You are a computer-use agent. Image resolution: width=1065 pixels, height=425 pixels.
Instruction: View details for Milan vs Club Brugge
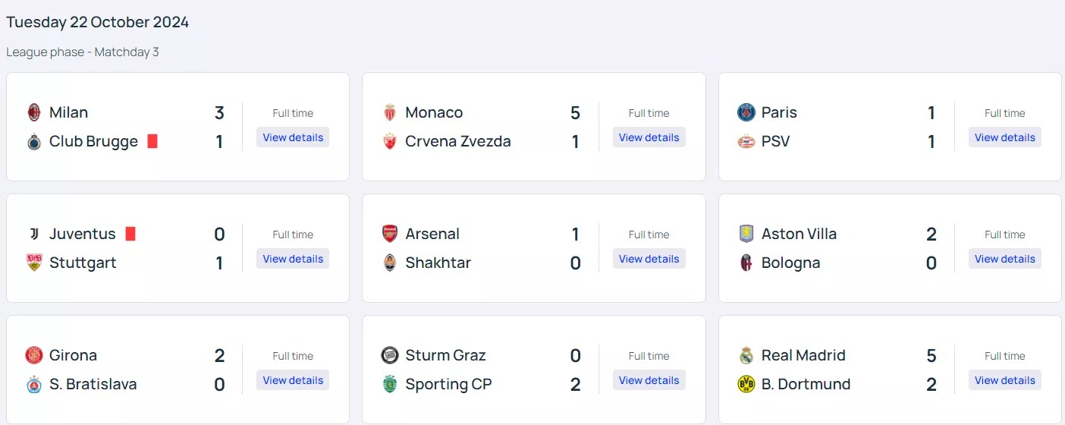[x=293, y=137]
